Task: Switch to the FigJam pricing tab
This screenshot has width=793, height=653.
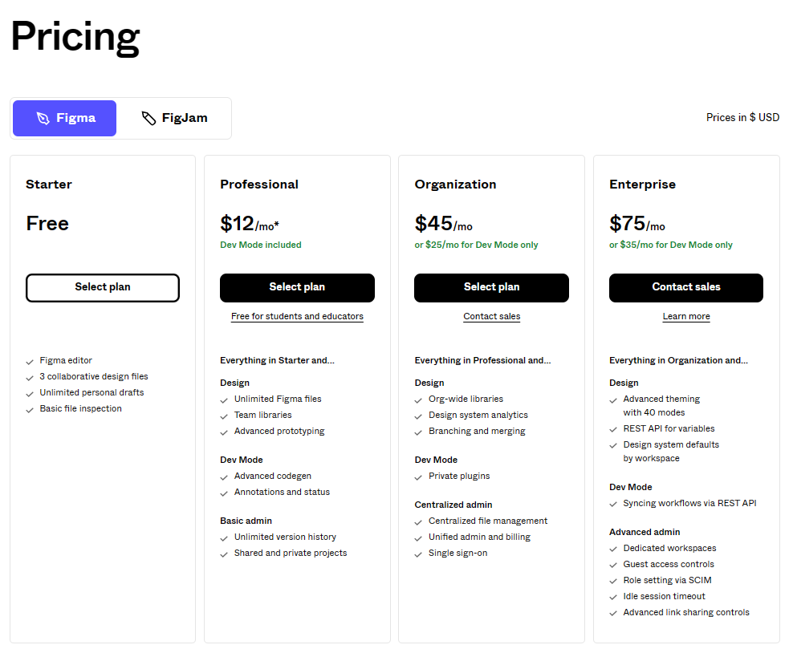Action: (x=174, y=118)
